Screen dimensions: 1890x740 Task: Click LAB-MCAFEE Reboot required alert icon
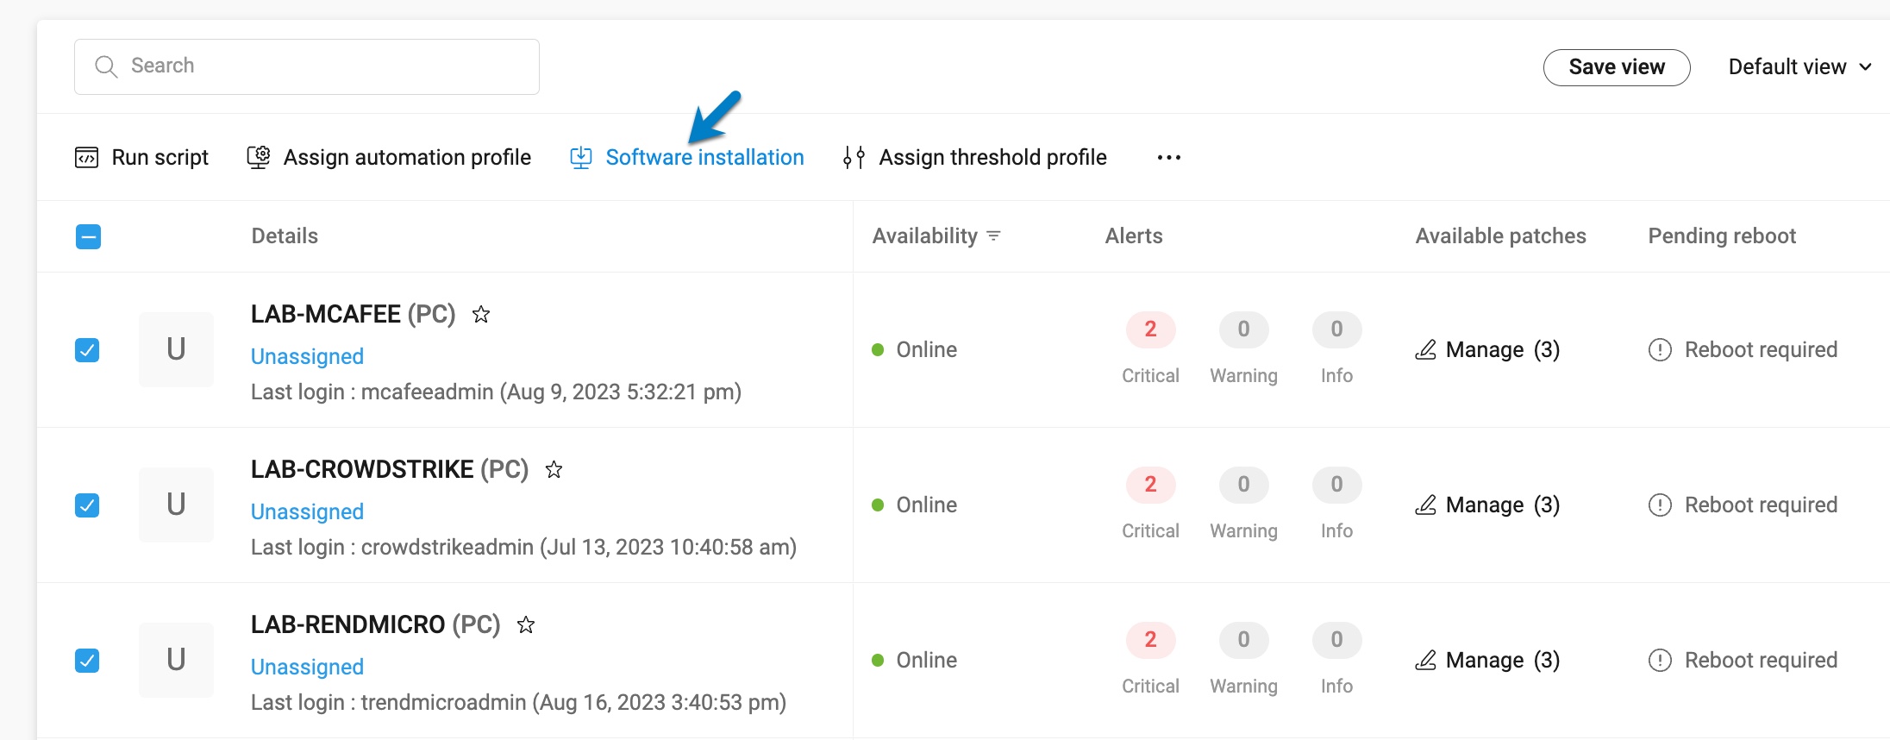tap(1660, 349)
